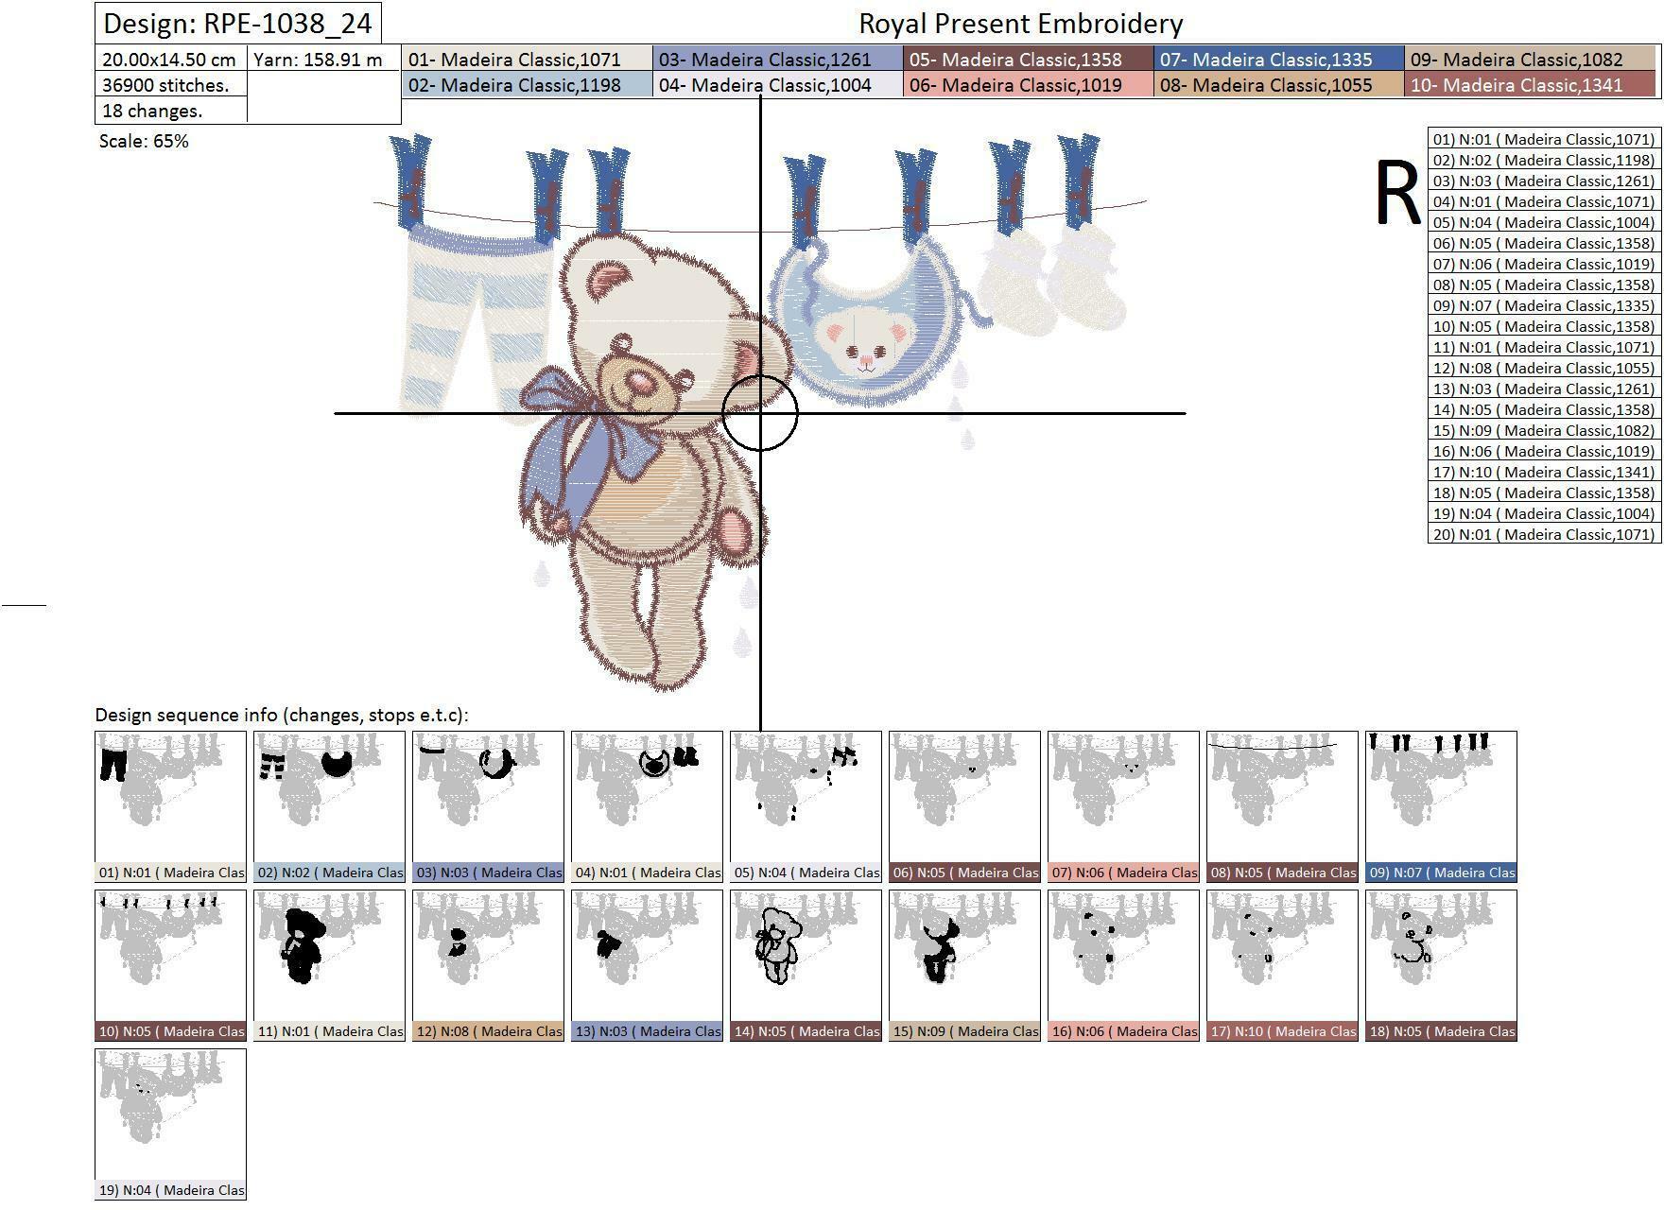Screen dimensions: 1664x1210
Task: Click color swatch 02- Madeira Classic,1198
Action: pyautogui.click(x=528, y=85)
